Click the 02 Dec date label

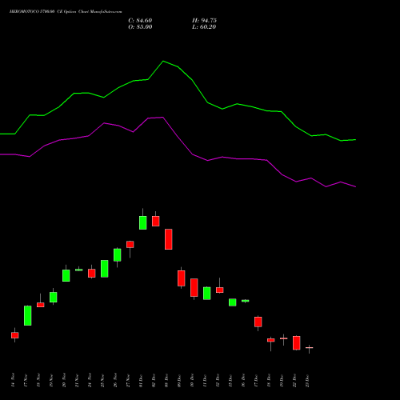point(154,380)
